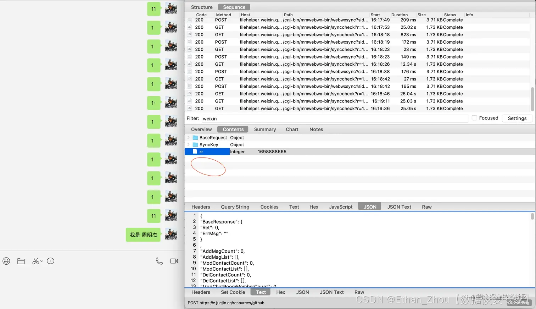Click the chat message 我是 周明杰
Viewport: 536px width, 309px height.
point(144,235)
